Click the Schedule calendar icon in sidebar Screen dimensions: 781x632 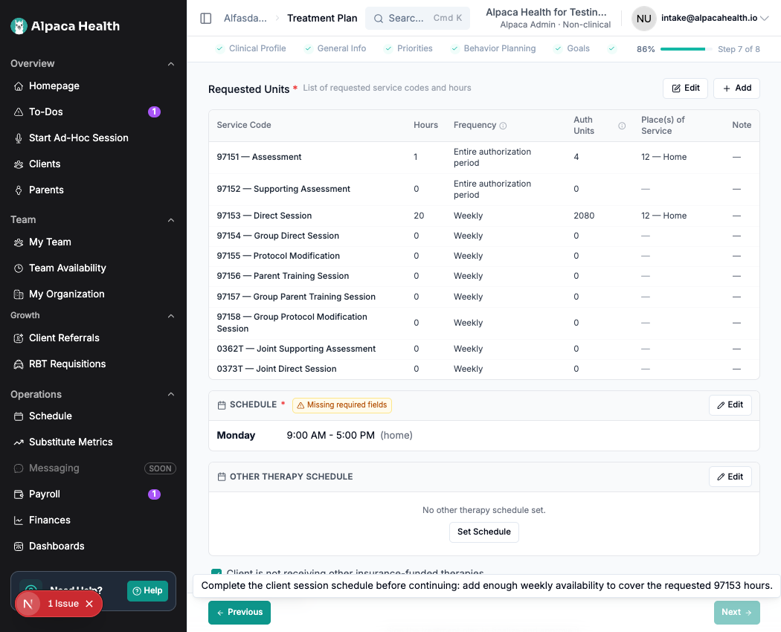coord(19,416)
